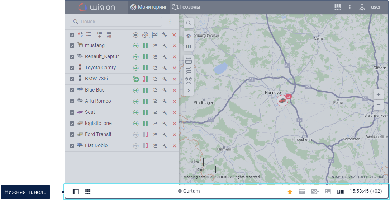This screenshot has width=390, height=200.
Task: Click the add units to list icon
Action: (100, 35)
